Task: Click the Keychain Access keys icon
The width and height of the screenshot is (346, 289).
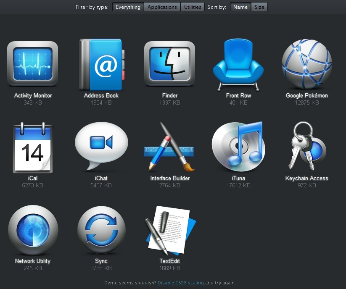Action: coord(307,146)
